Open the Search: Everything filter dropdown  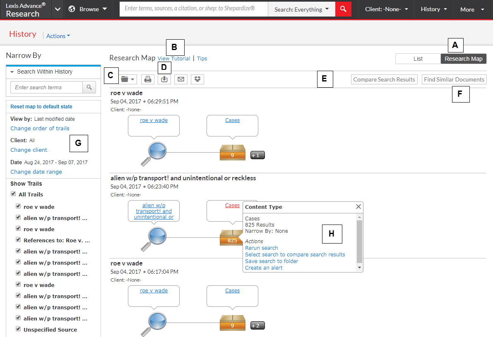[x=301, y=9]
